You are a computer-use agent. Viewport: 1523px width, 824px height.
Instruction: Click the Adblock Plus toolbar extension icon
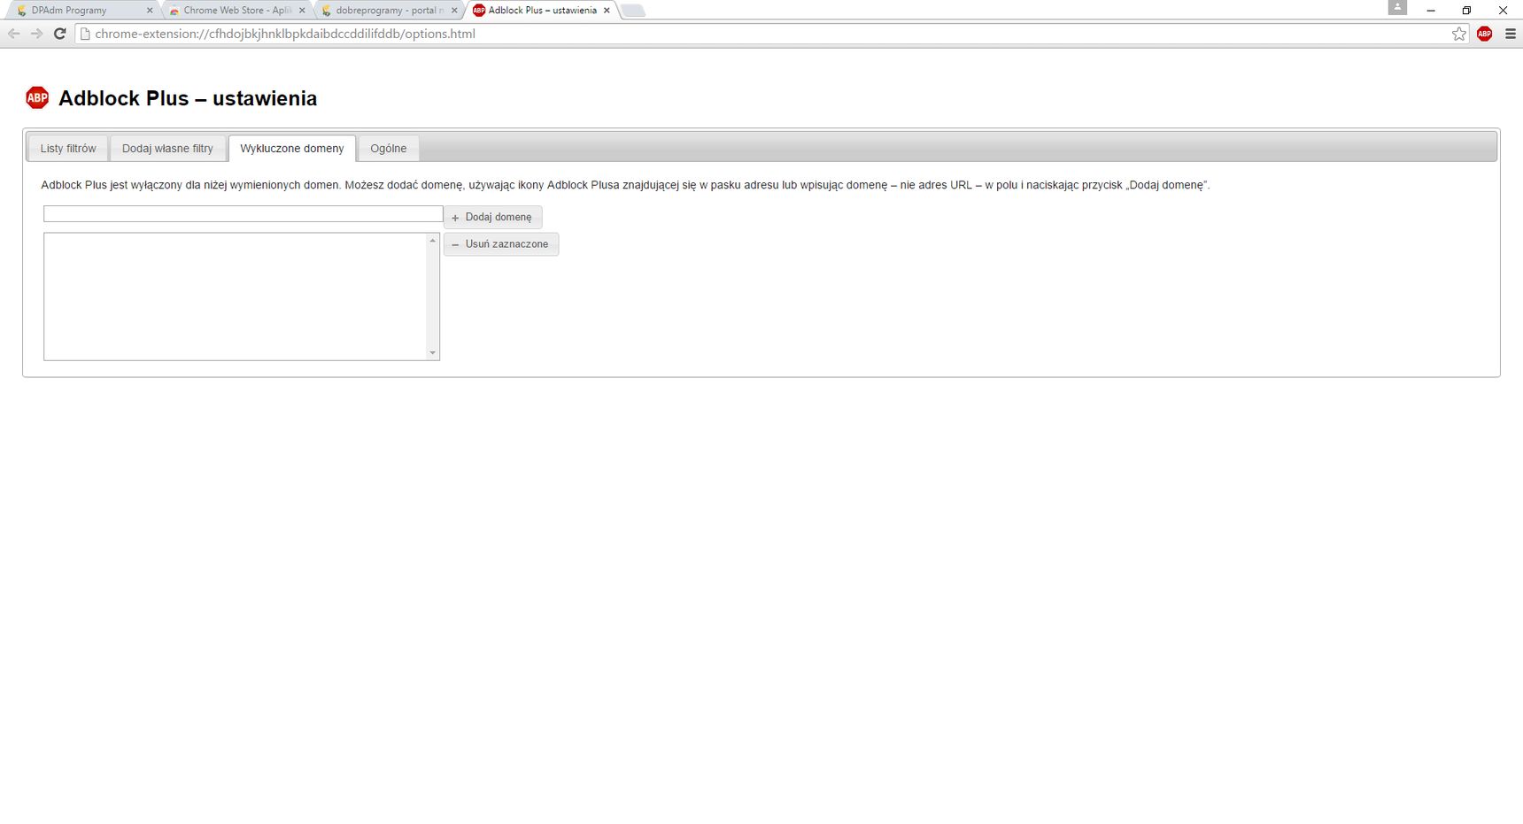tap(1485, 34)
